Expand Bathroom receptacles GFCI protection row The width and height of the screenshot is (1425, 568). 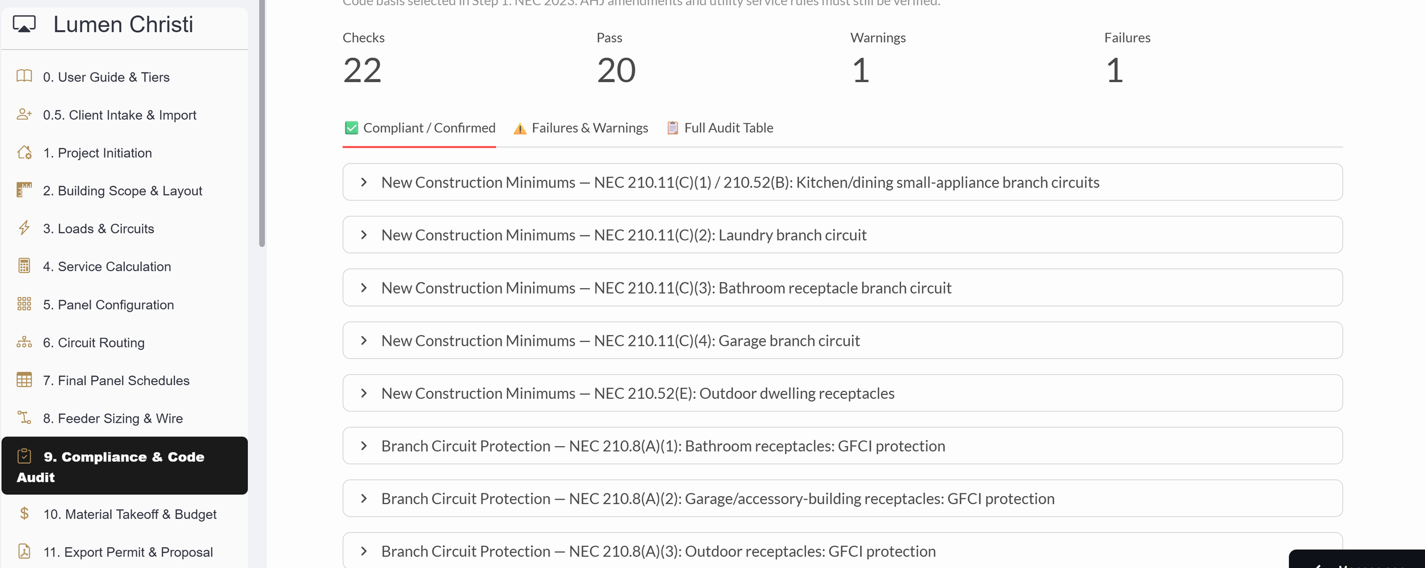(842, 446)
